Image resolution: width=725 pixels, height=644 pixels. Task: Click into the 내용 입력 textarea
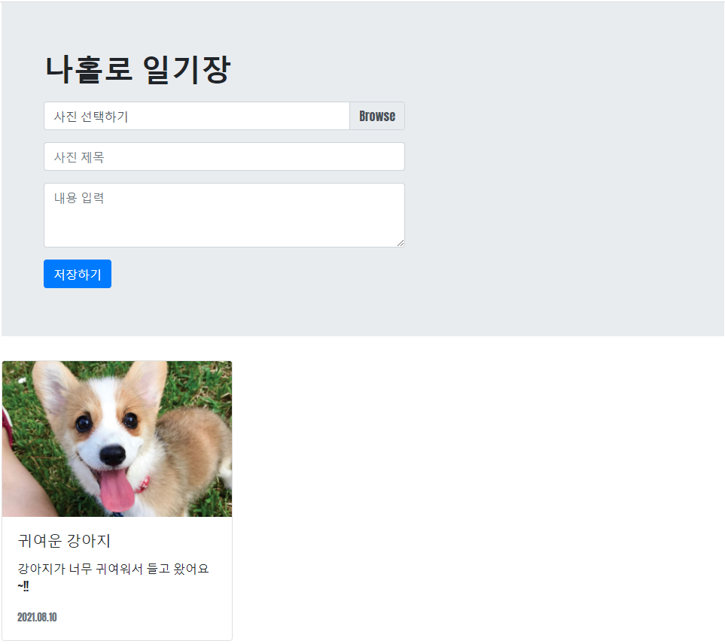coord(224,215)
